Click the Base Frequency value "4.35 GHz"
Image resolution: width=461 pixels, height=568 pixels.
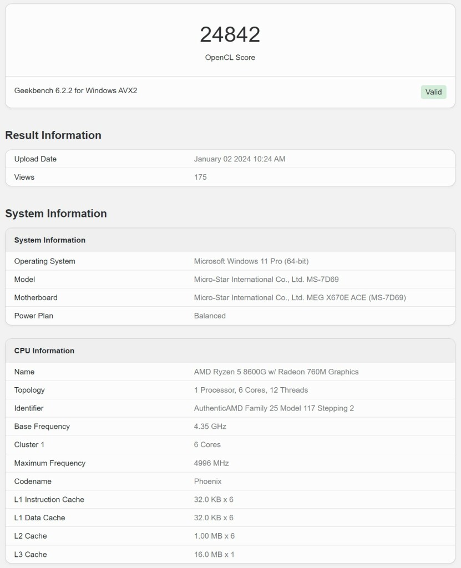[x=210, y=427]
